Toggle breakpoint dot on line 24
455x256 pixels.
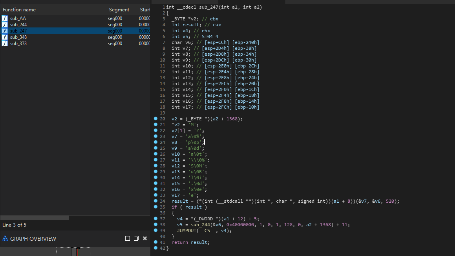tap(155, 142)
